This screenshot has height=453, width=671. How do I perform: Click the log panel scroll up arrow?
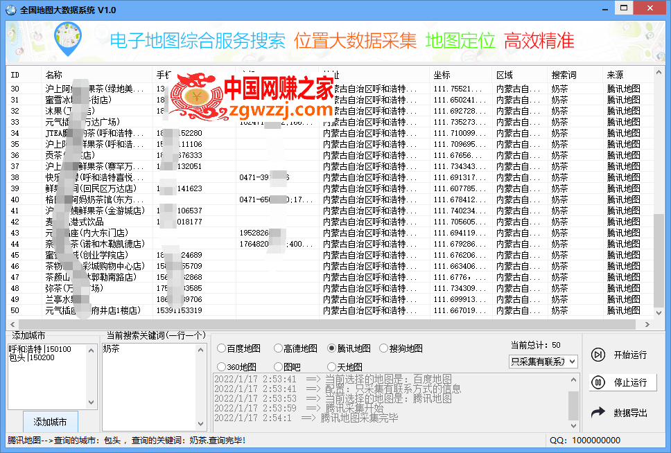(x=573, y=380)
